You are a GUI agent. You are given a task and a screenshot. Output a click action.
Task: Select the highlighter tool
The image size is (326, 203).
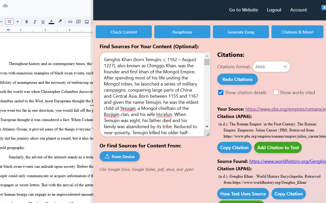click(60, 22)
